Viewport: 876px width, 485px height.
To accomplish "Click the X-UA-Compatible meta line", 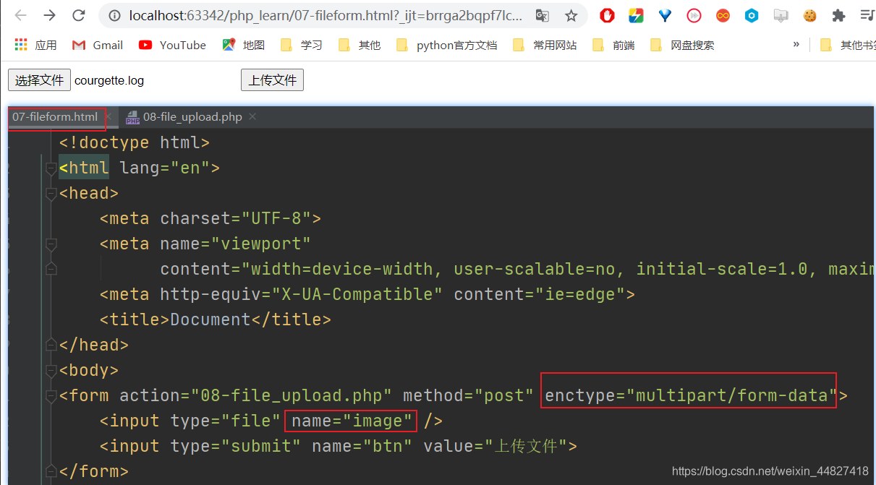I will [367, 294].
